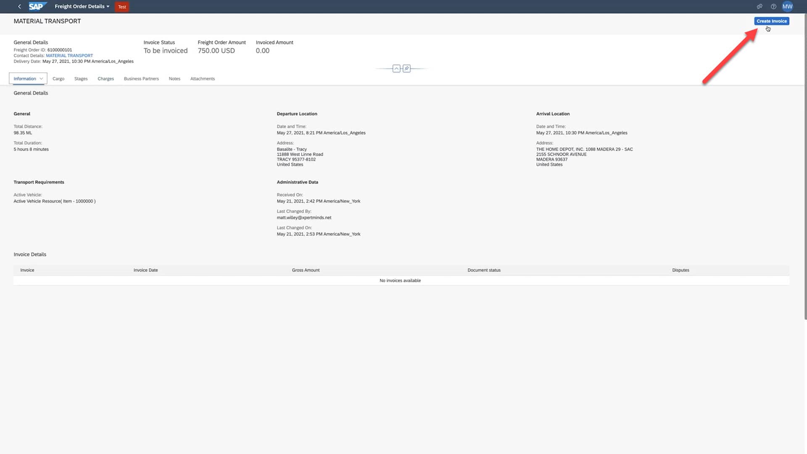Click the 5 hours 8 minutes duration
This screenshot has width=807, height=454.
[x=31, y=149]
